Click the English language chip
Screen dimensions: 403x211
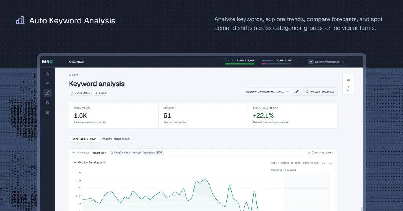[101, 93]
